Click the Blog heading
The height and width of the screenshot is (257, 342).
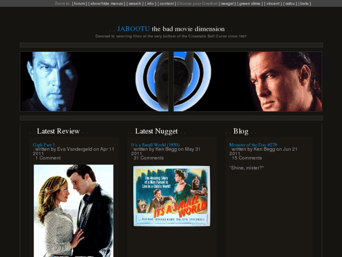point(241,131)
